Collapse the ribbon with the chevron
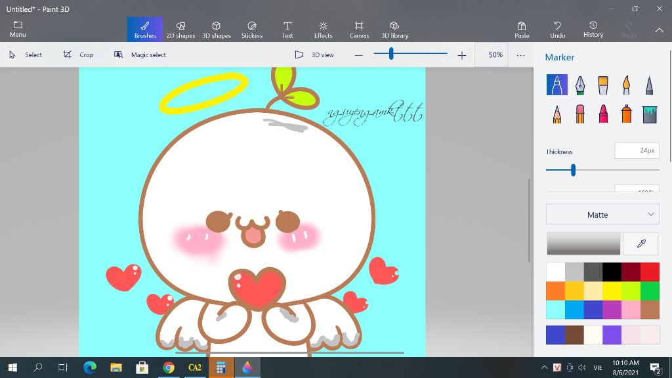672x378 pixels. pos(659,30)
